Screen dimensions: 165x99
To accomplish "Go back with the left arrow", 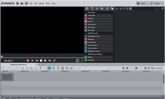I will click(117, 9).
